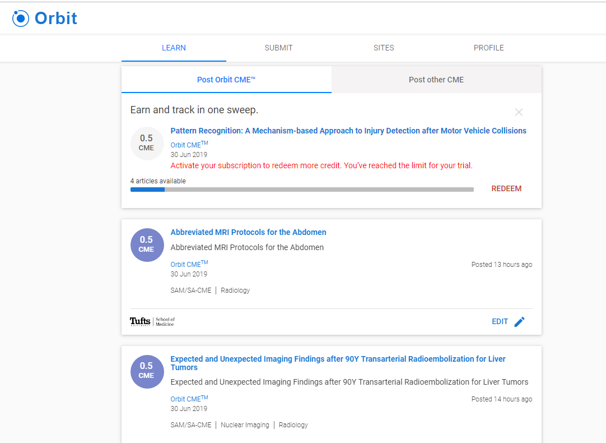
Task: Click 0.5 CME badge for Radioembolization article
Action: click(x=147, y=371)
